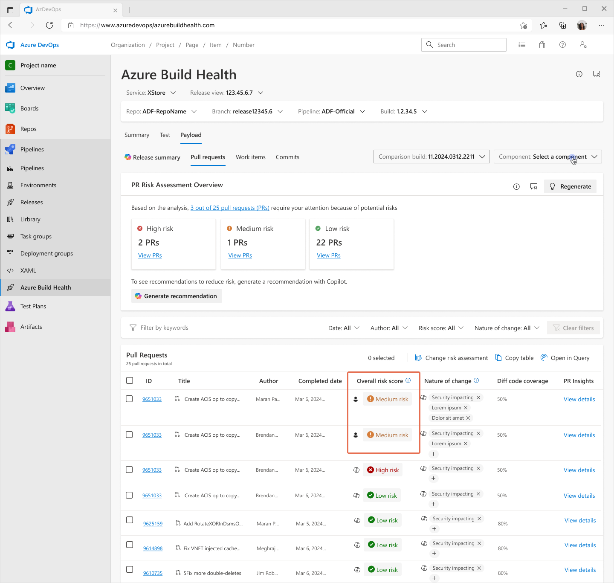Image resolution: width=614 pixels, height=583 pixels.
Task: Open the work list icon beside Search
Action: pyautogui.click(x=522, y=45)
